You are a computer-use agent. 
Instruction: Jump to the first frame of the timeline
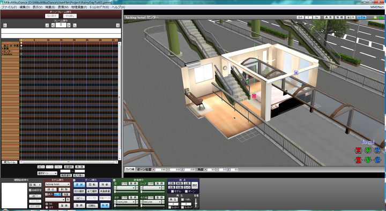click(x=5, y=25)
